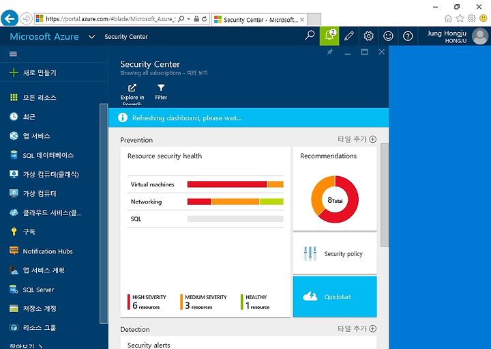Minimize the Security Center blade
The height and width of the screenshot is (349, 491).
[347, 53]
